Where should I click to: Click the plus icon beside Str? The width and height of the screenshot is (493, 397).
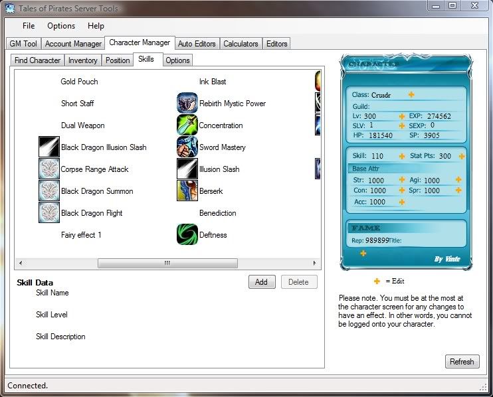[401, 180]
